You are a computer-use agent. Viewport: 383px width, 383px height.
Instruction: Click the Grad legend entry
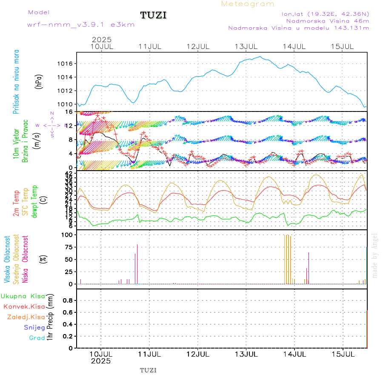pyautogui.click(x=37, y=337)
